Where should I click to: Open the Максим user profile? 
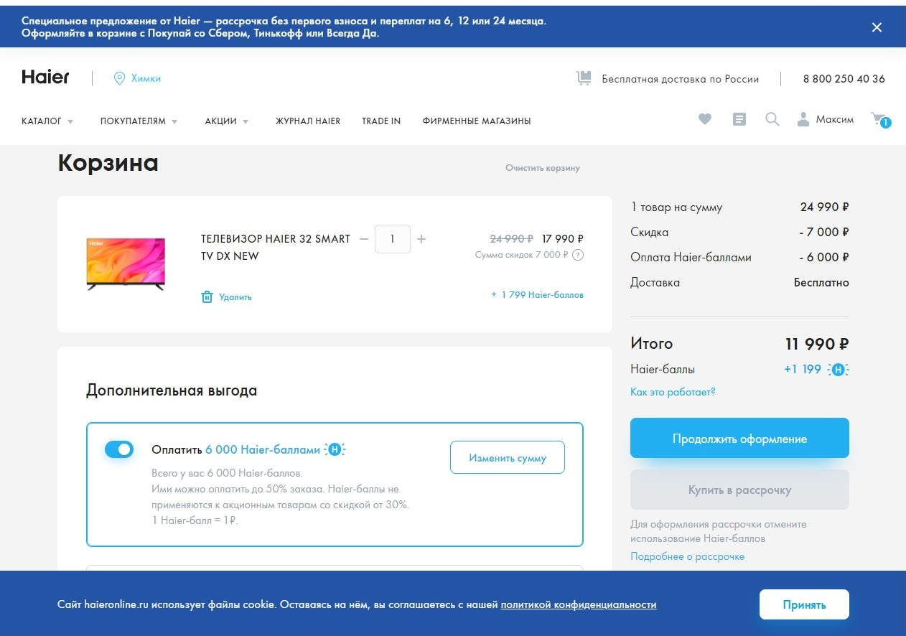click(x=826, y=120)
